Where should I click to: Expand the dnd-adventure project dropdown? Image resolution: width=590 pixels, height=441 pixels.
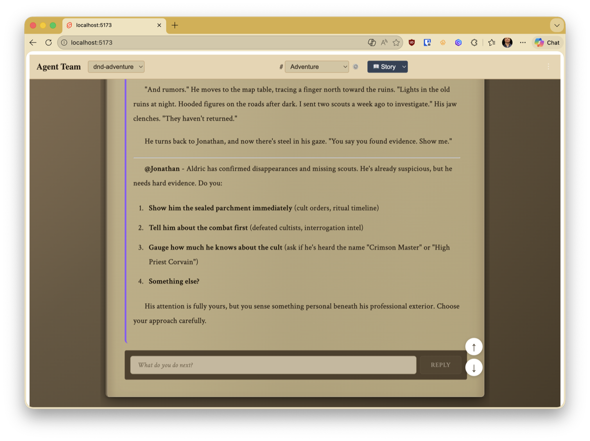click(x=116, y=67)
